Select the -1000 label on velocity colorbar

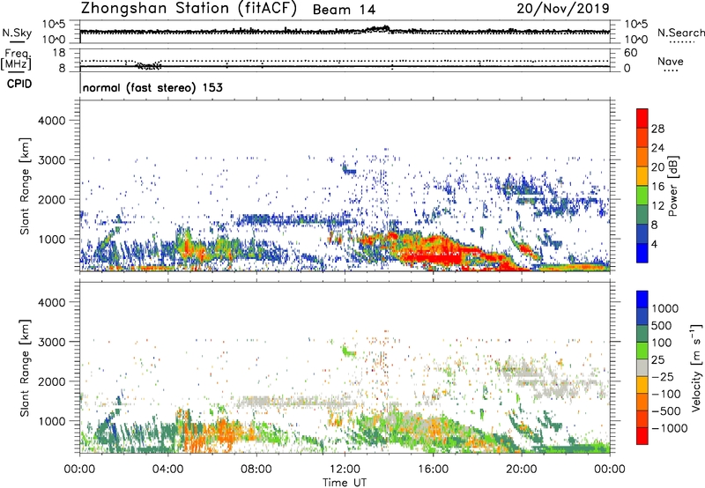coord(670,428)
